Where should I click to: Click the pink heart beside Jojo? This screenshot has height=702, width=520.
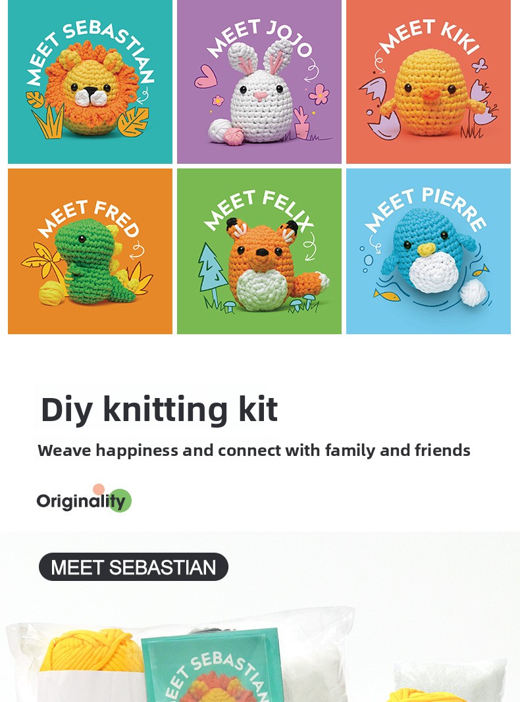click(x=205, y=76)
